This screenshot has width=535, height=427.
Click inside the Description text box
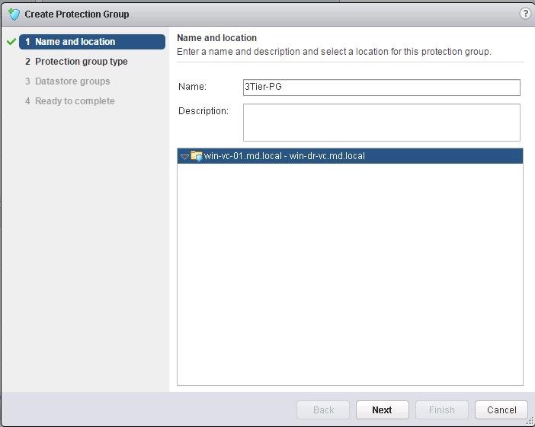tap(382, 123)
